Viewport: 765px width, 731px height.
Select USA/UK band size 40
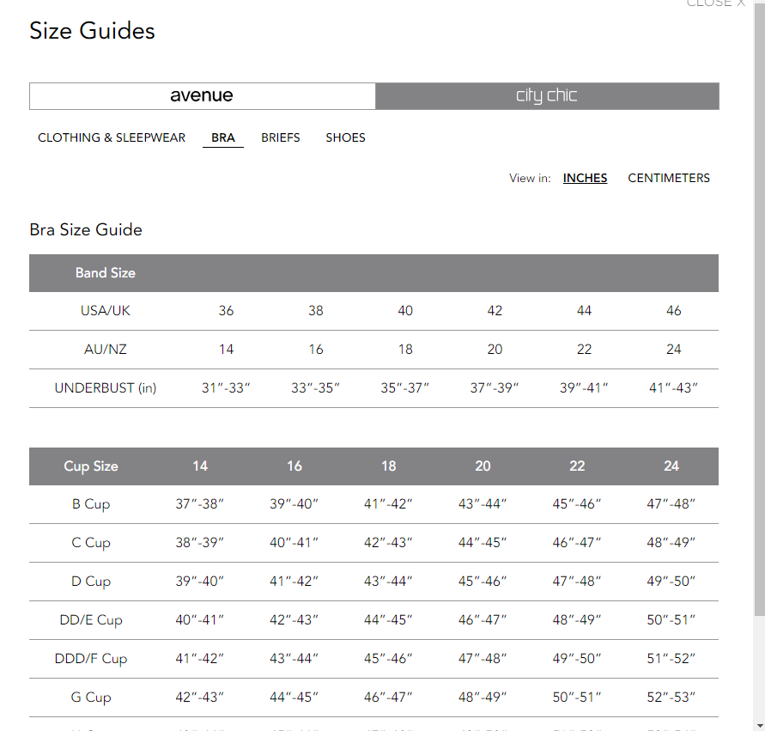[405, 311]
